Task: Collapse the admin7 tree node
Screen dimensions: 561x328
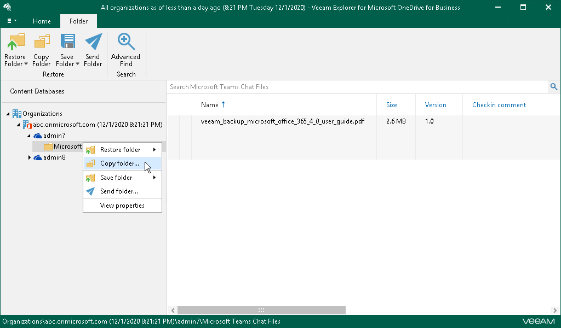Action: [28, 136]
